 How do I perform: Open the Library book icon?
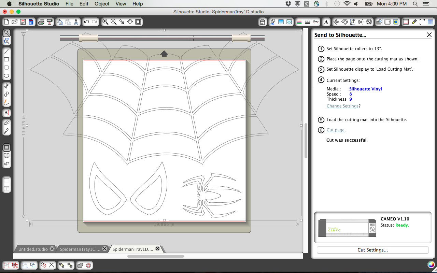pyautogui.click(x=6, y=156)
